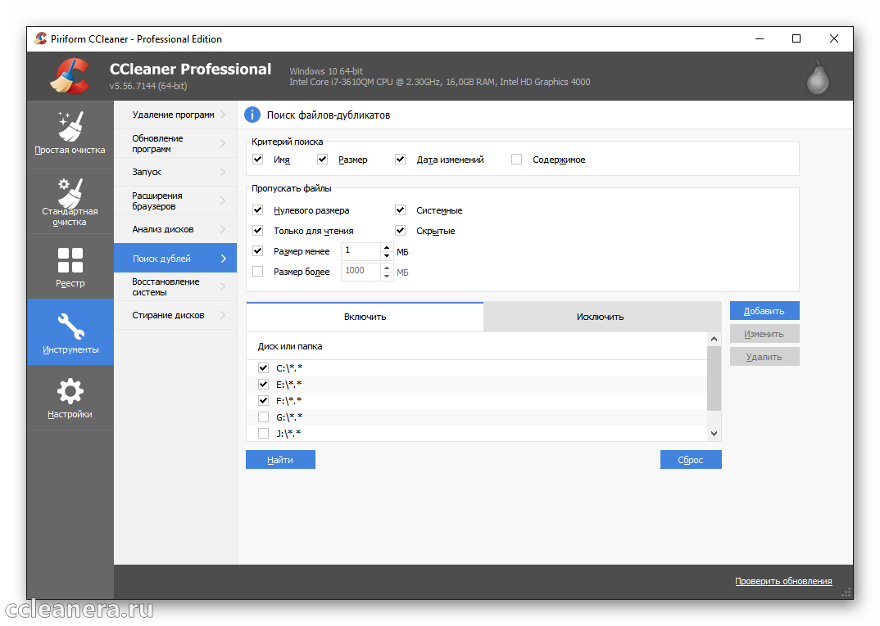
Task: Expand Удаление программ menu arrow
Action: coord(223,115)
